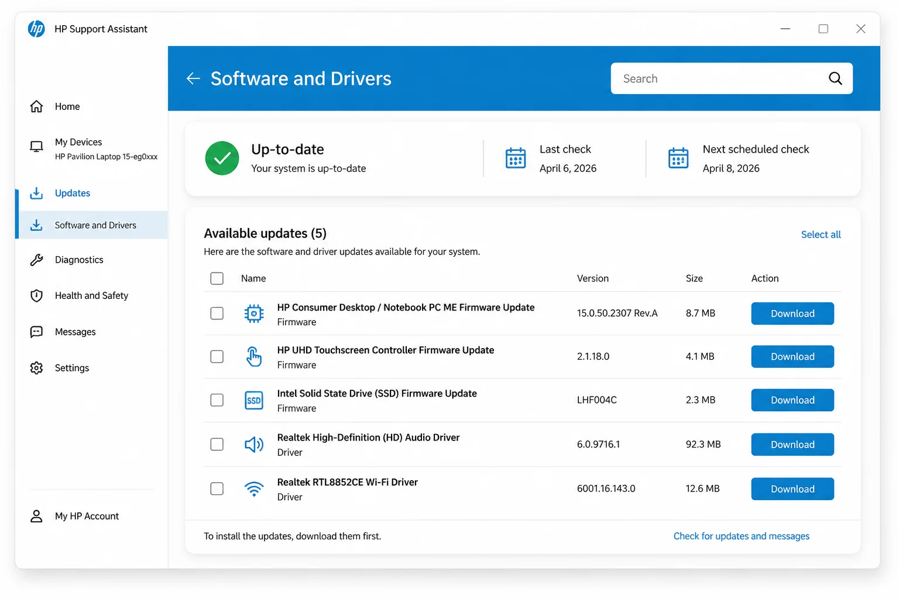Click the 6001.16.143.0 version cell

point(606,489)
